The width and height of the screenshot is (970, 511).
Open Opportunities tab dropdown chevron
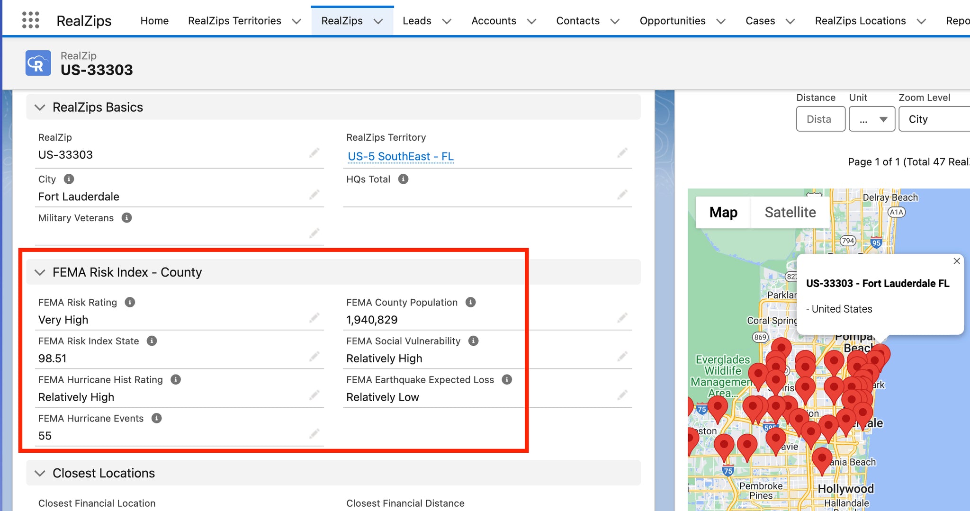coord(721,21)
